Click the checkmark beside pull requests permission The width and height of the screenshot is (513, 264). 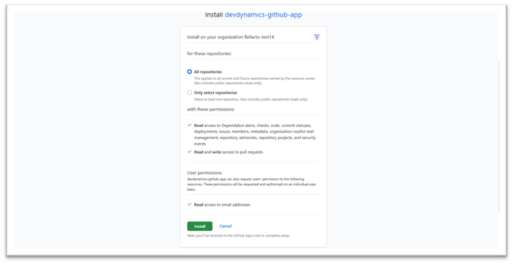(x=189, y=152)
